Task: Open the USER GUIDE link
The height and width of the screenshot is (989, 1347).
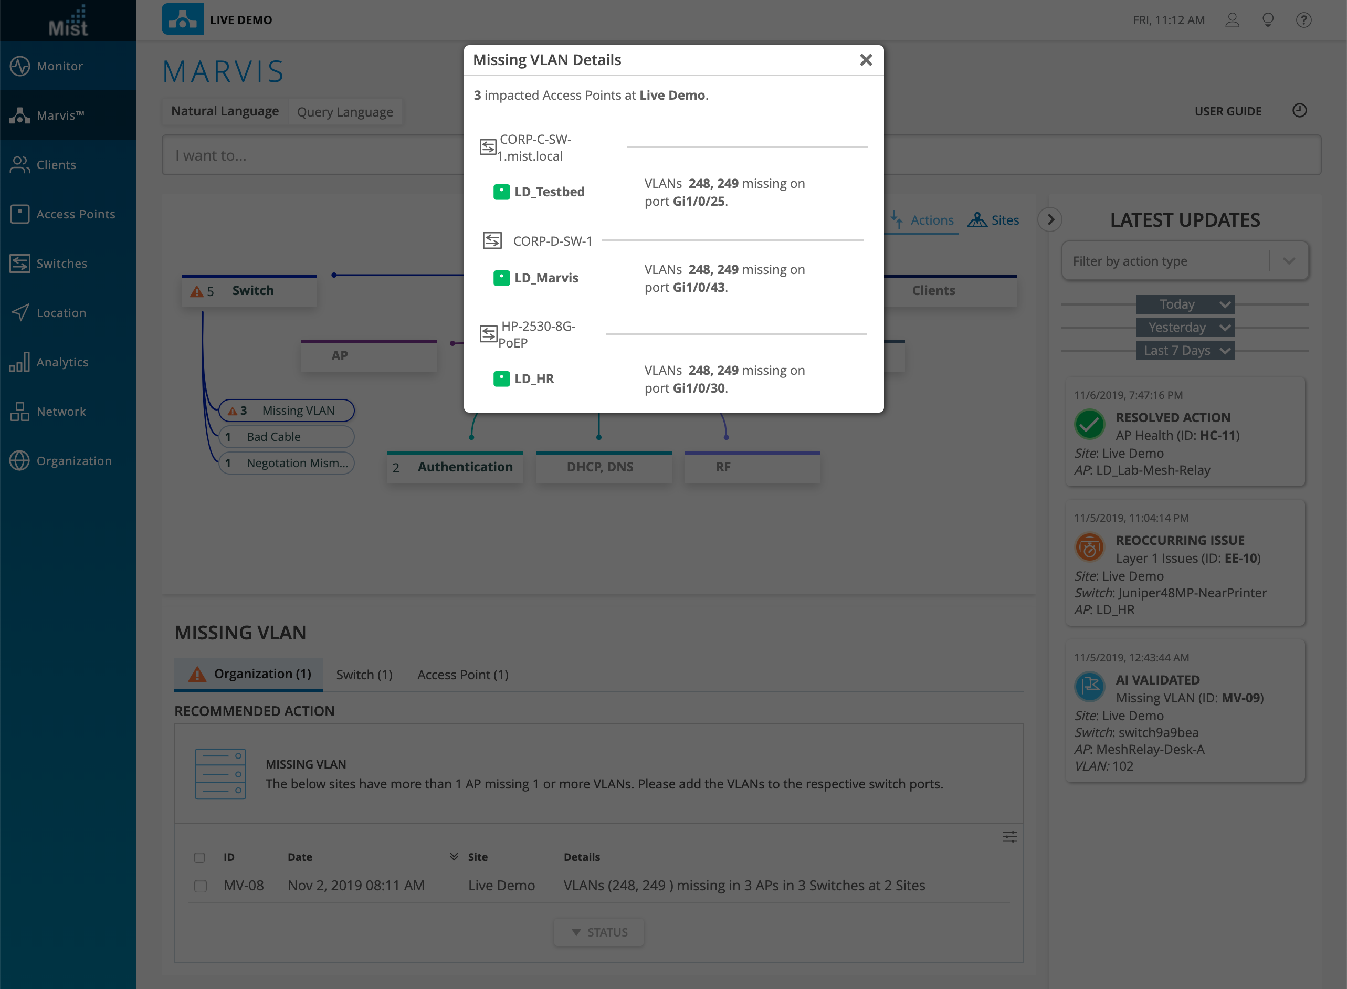Action: (1228, 111)
